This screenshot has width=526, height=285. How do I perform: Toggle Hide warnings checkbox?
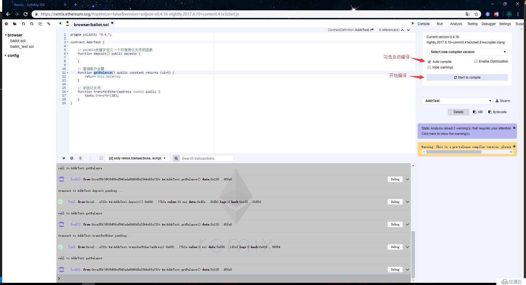click(429, 67)
